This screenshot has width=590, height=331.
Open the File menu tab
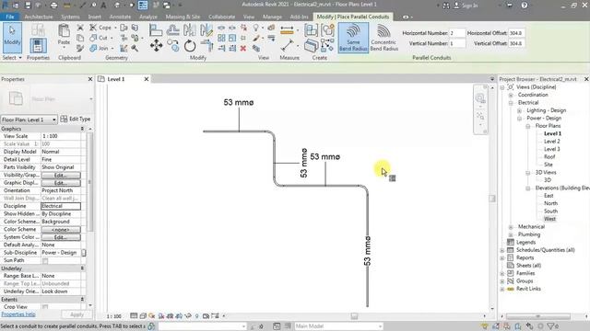10,17
